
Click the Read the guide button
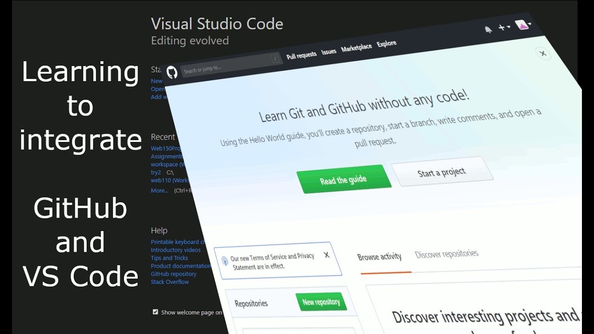tap(343, 180)
